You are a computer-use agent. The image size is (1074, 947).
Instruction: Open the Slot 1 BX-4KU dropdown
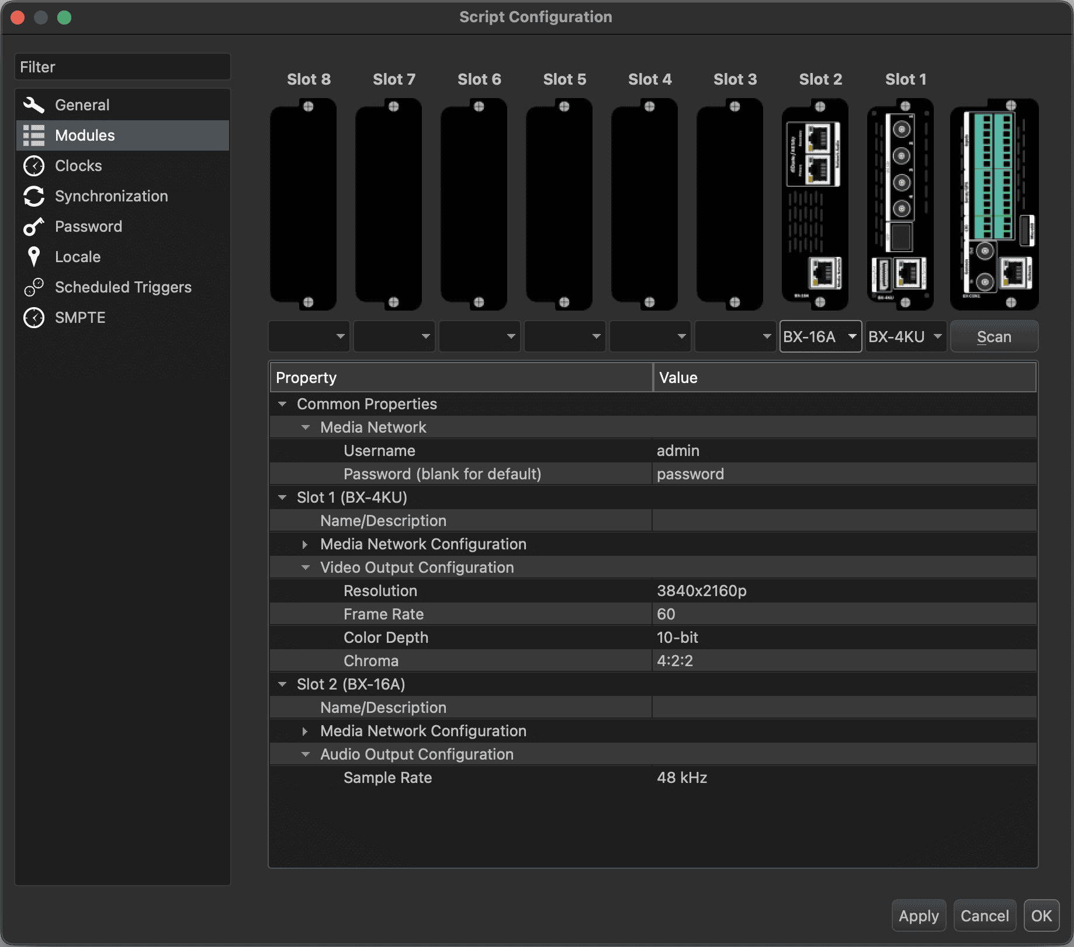(906, 337)
